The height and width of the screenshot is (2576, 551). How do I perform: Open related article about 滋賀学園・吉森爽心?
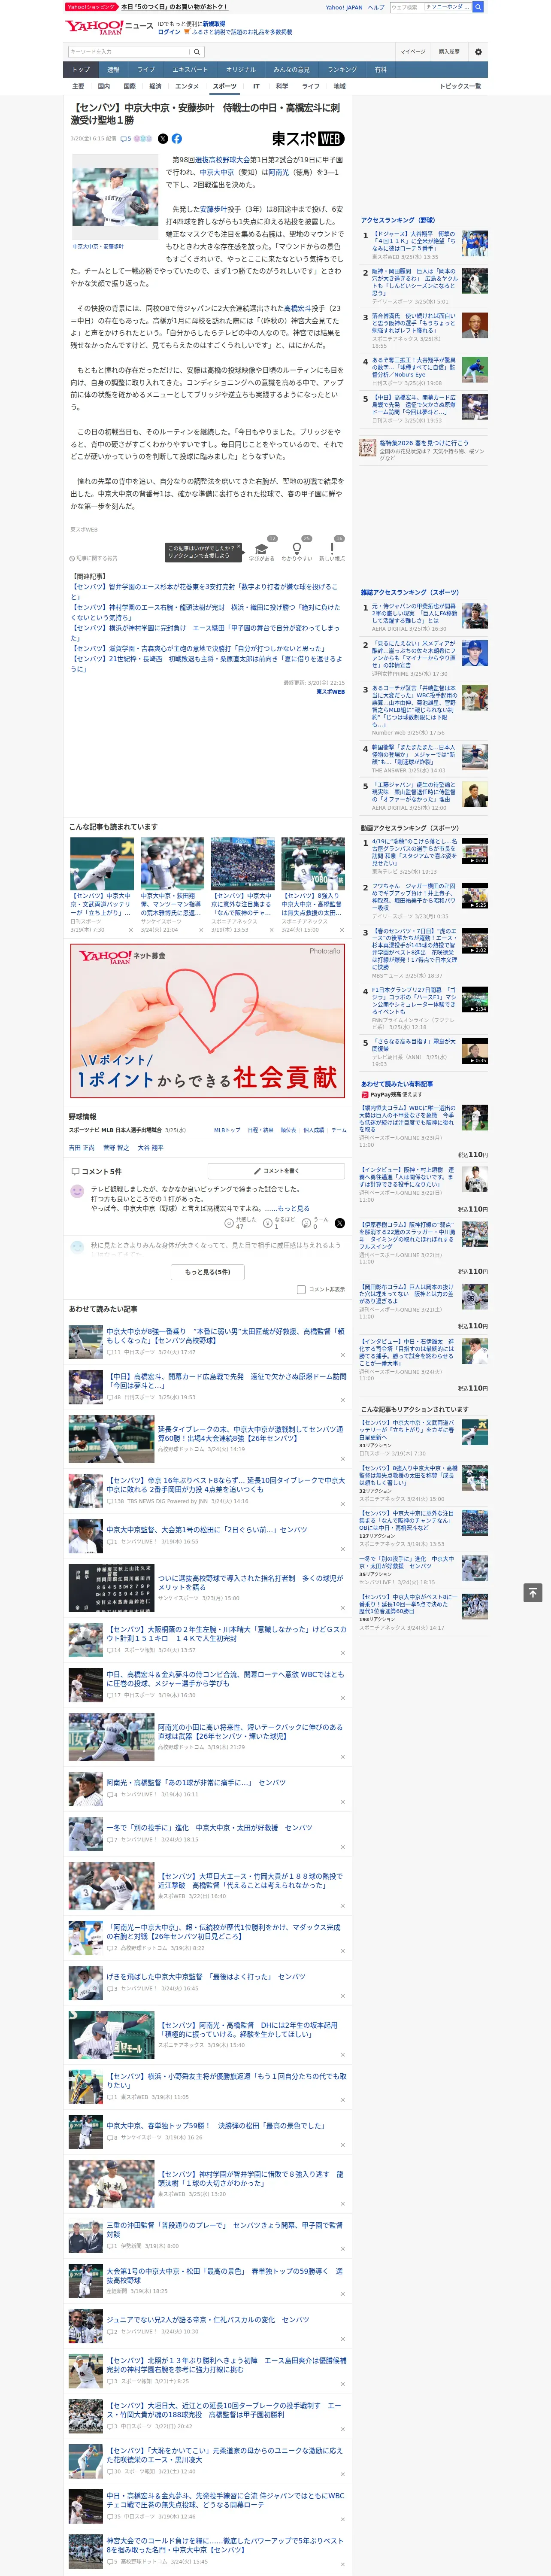click(x=200, y=648)
